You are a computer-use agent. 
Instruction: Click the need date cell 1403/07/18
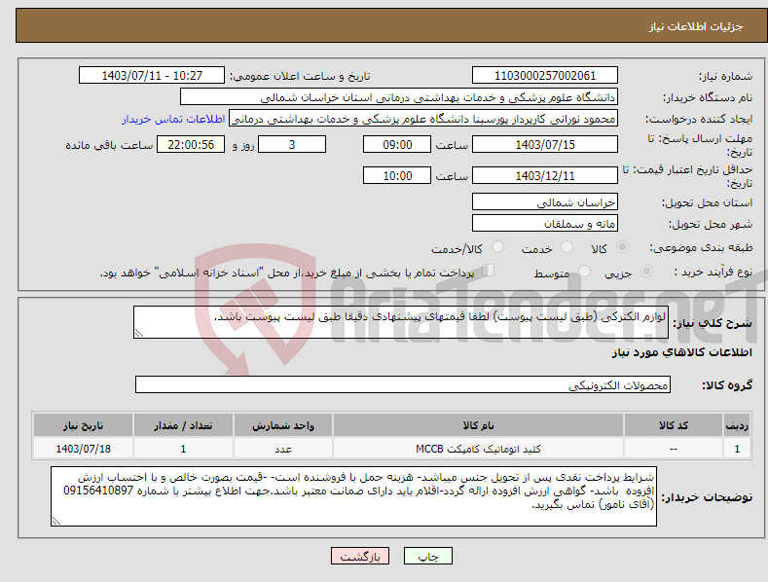click(84, 449)
